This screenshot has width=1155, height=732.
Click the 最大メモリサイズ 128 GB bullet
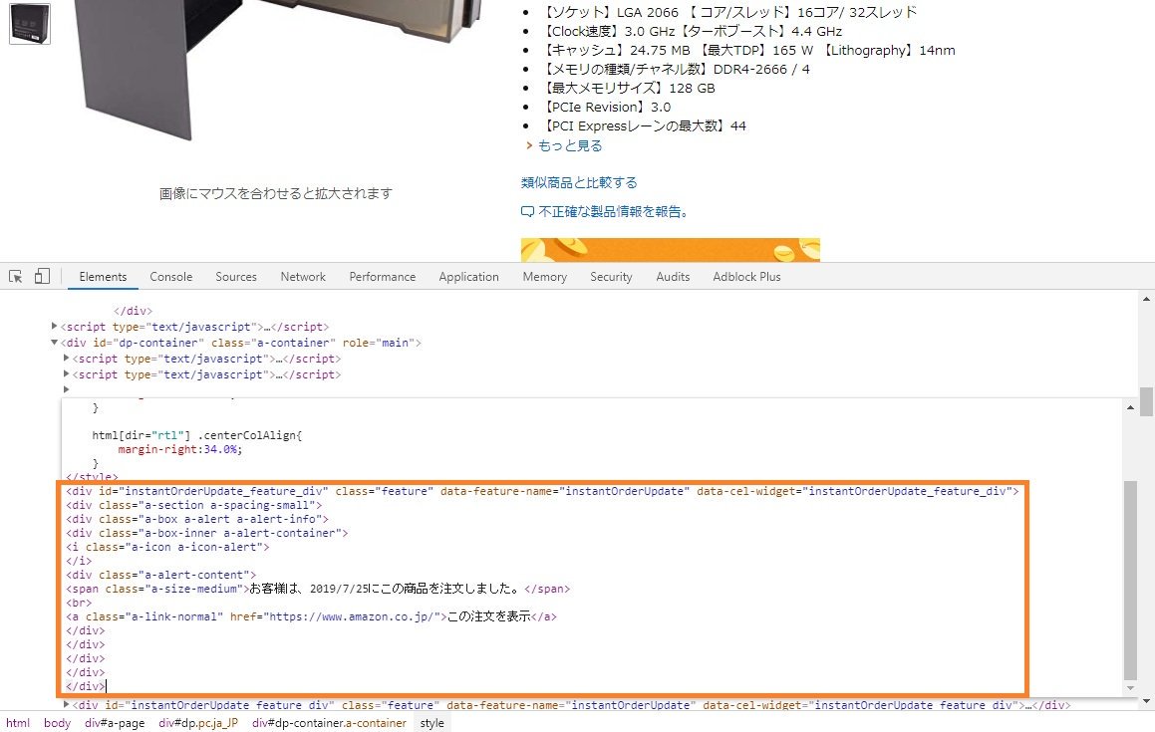[x=629, y=88]
